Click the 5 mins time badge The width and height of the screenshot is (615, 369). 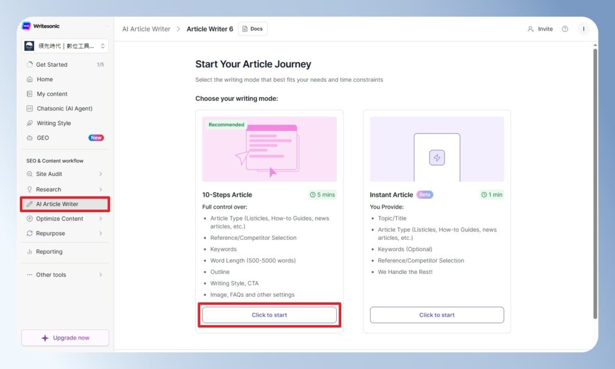[x=322, y=195]
